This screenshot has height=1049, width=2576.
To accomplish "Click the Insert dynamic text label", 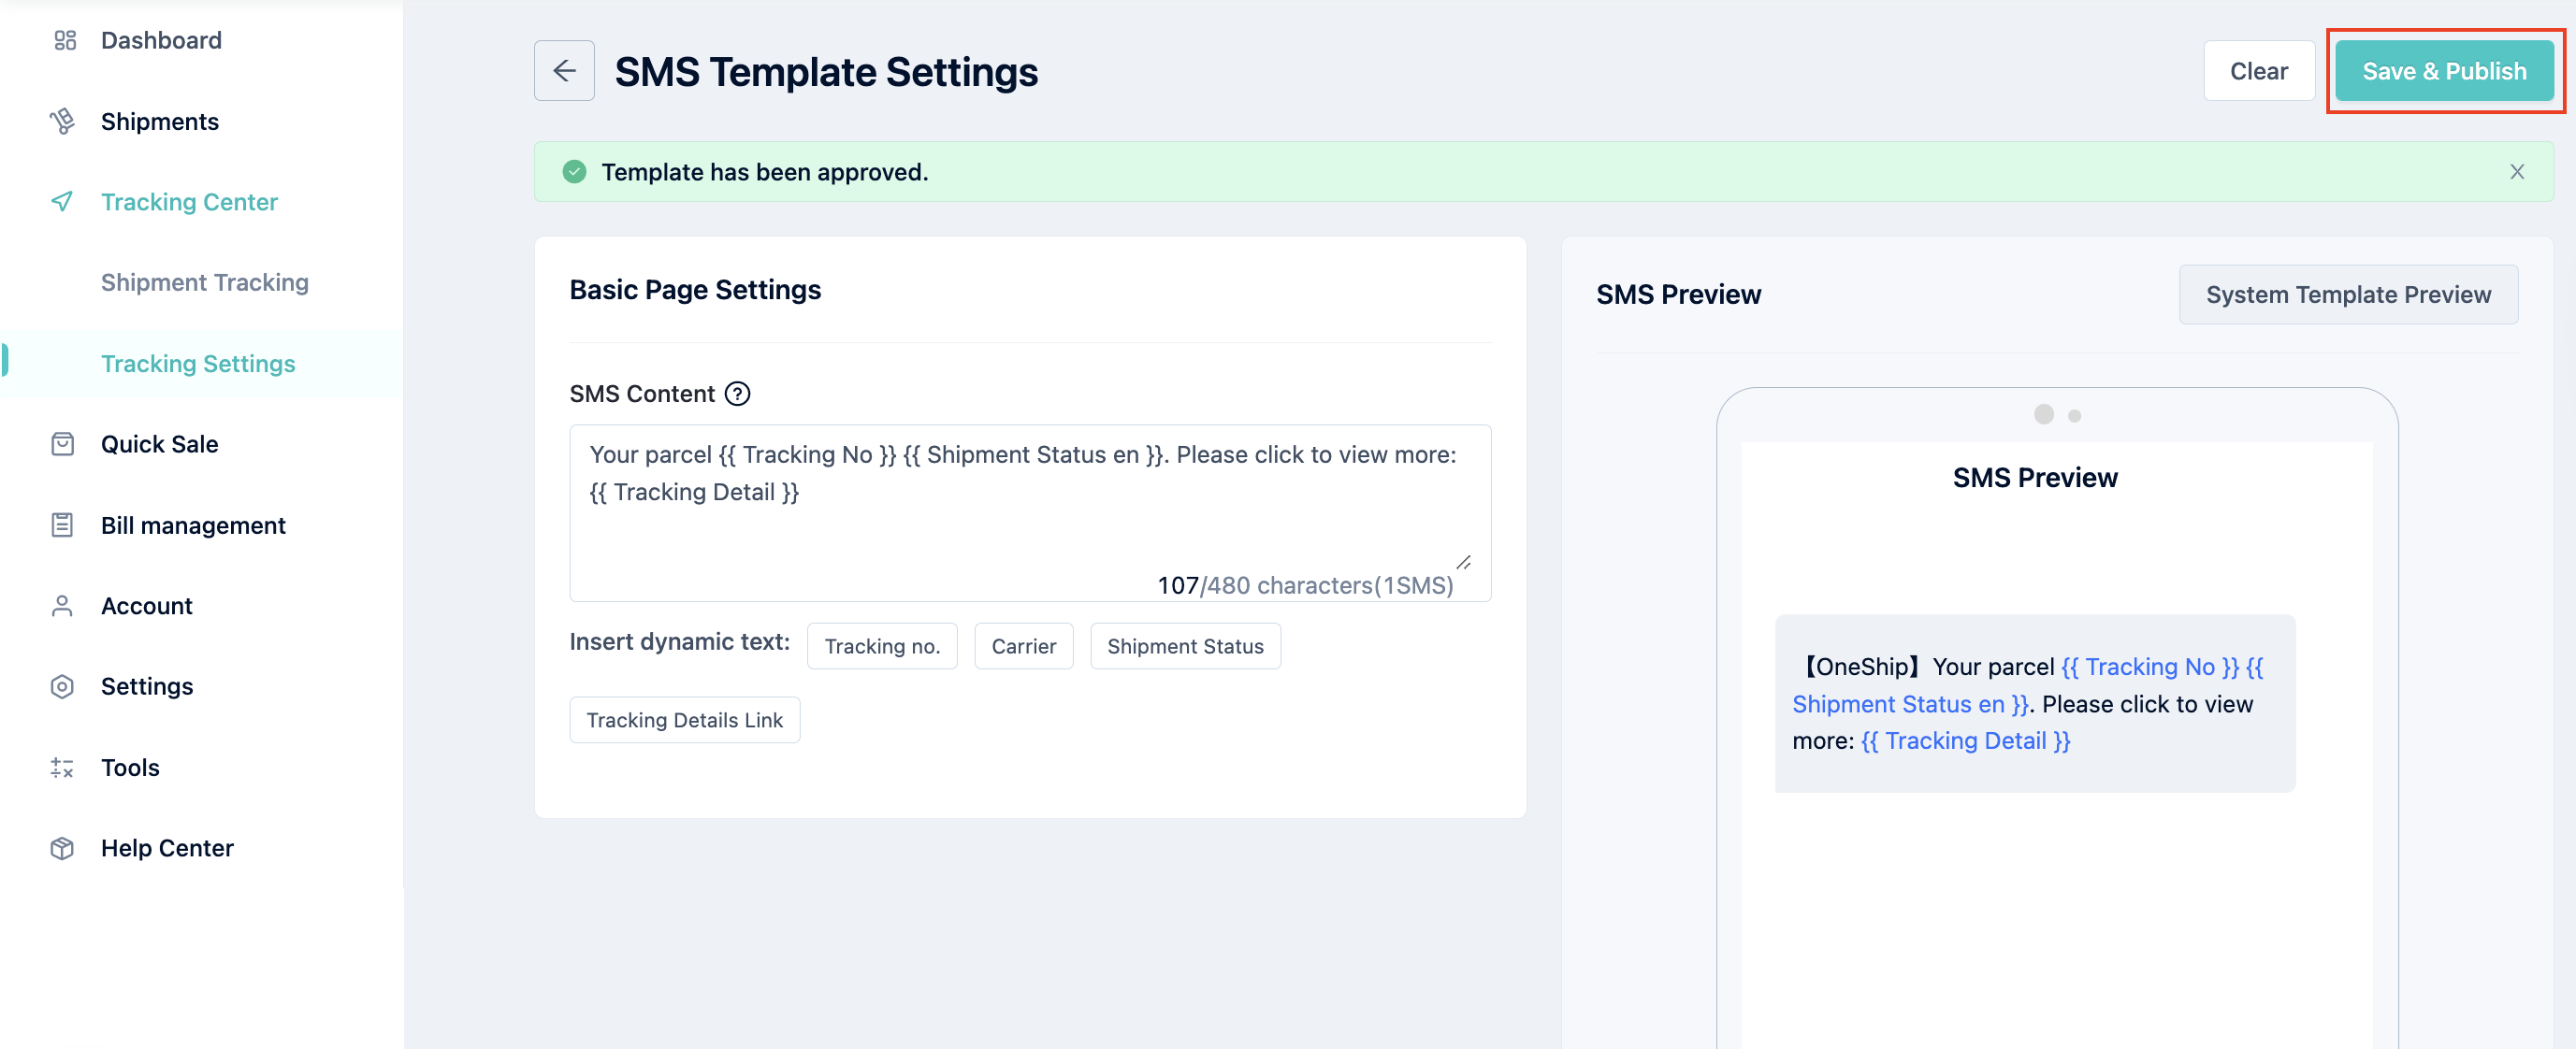I will coord(680,642).
